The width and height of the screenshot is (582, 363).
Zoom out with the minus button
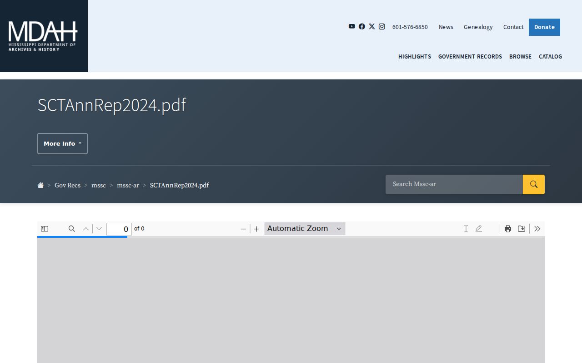tap(243, 229)
